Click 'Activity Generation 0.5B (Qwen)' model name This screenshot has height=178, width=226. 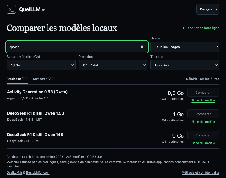(37, 92)
